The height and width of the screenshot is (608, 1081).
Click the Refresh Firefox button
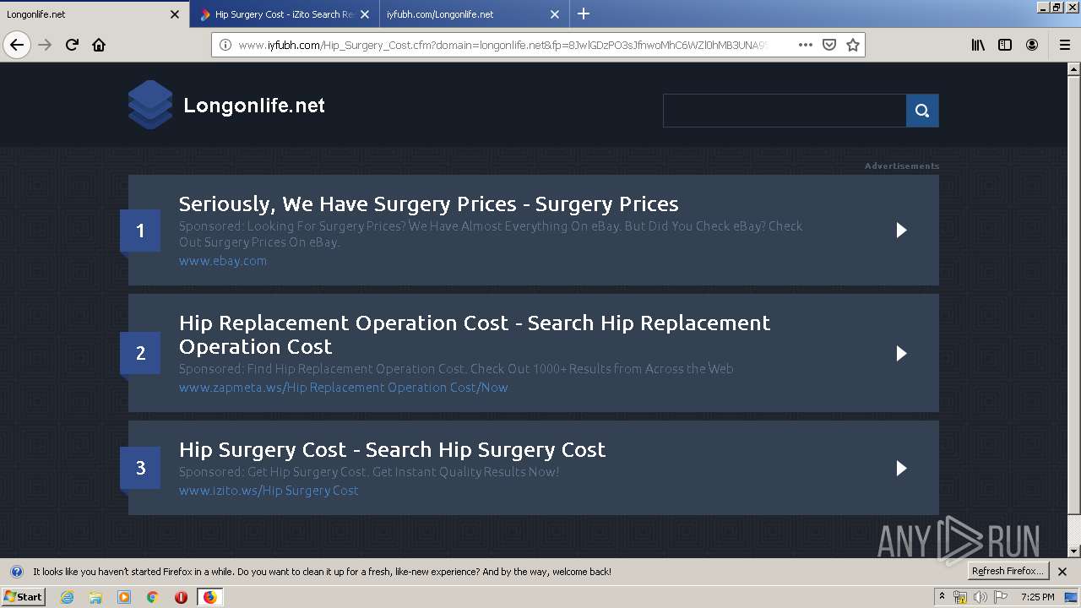point(1008,572)
